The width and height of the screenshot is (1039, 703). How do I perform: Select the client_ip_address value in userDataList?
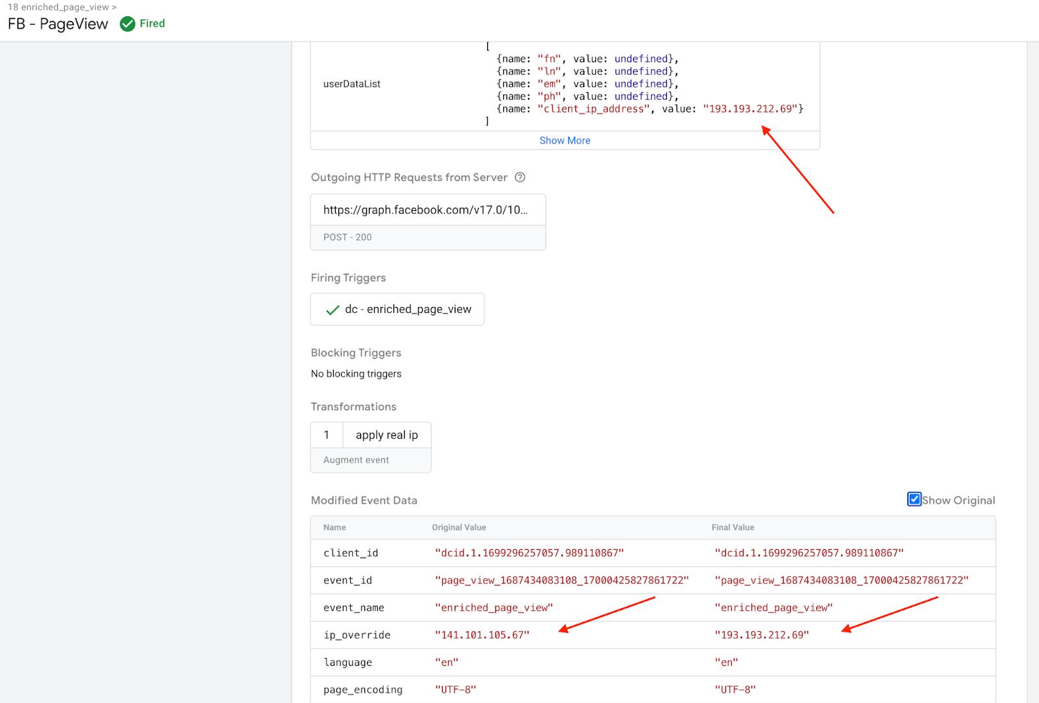(750, 109)
